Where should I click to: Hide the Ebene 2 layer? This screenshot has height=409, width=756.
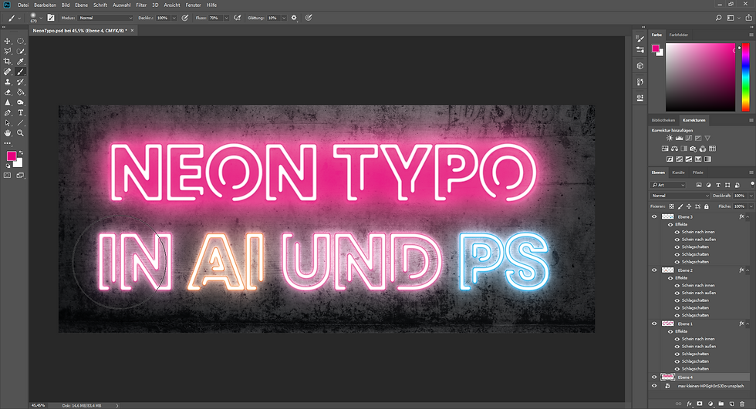click(654, 270)
